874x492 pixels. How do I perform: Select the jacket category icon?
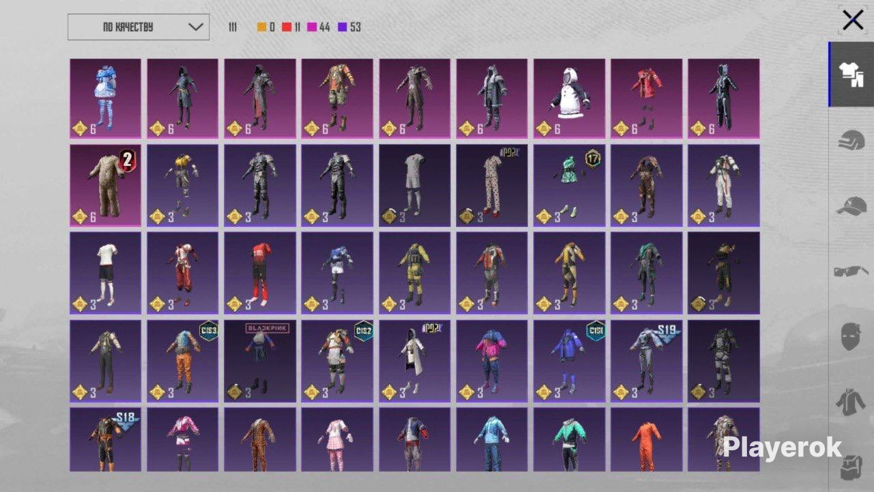pyautogui.click(x=851, y=402)
